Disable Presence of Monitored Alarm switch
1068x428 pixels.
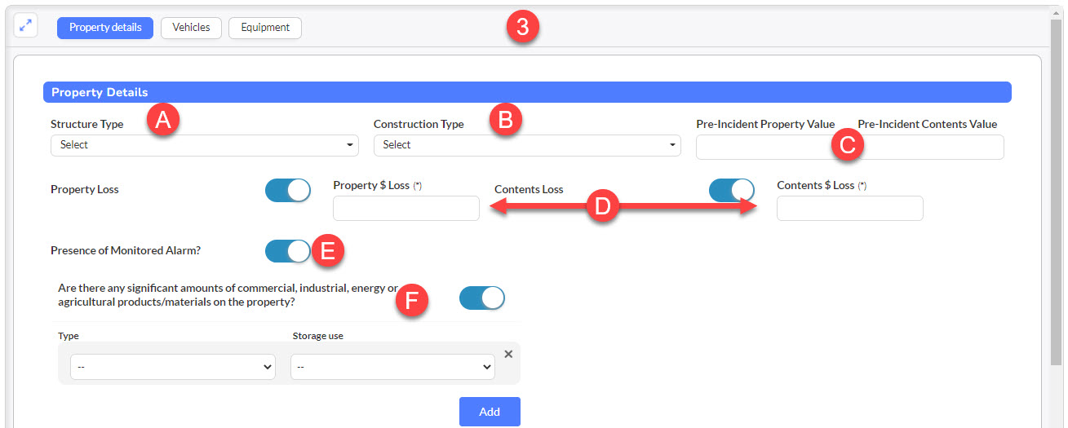point(288,251)
